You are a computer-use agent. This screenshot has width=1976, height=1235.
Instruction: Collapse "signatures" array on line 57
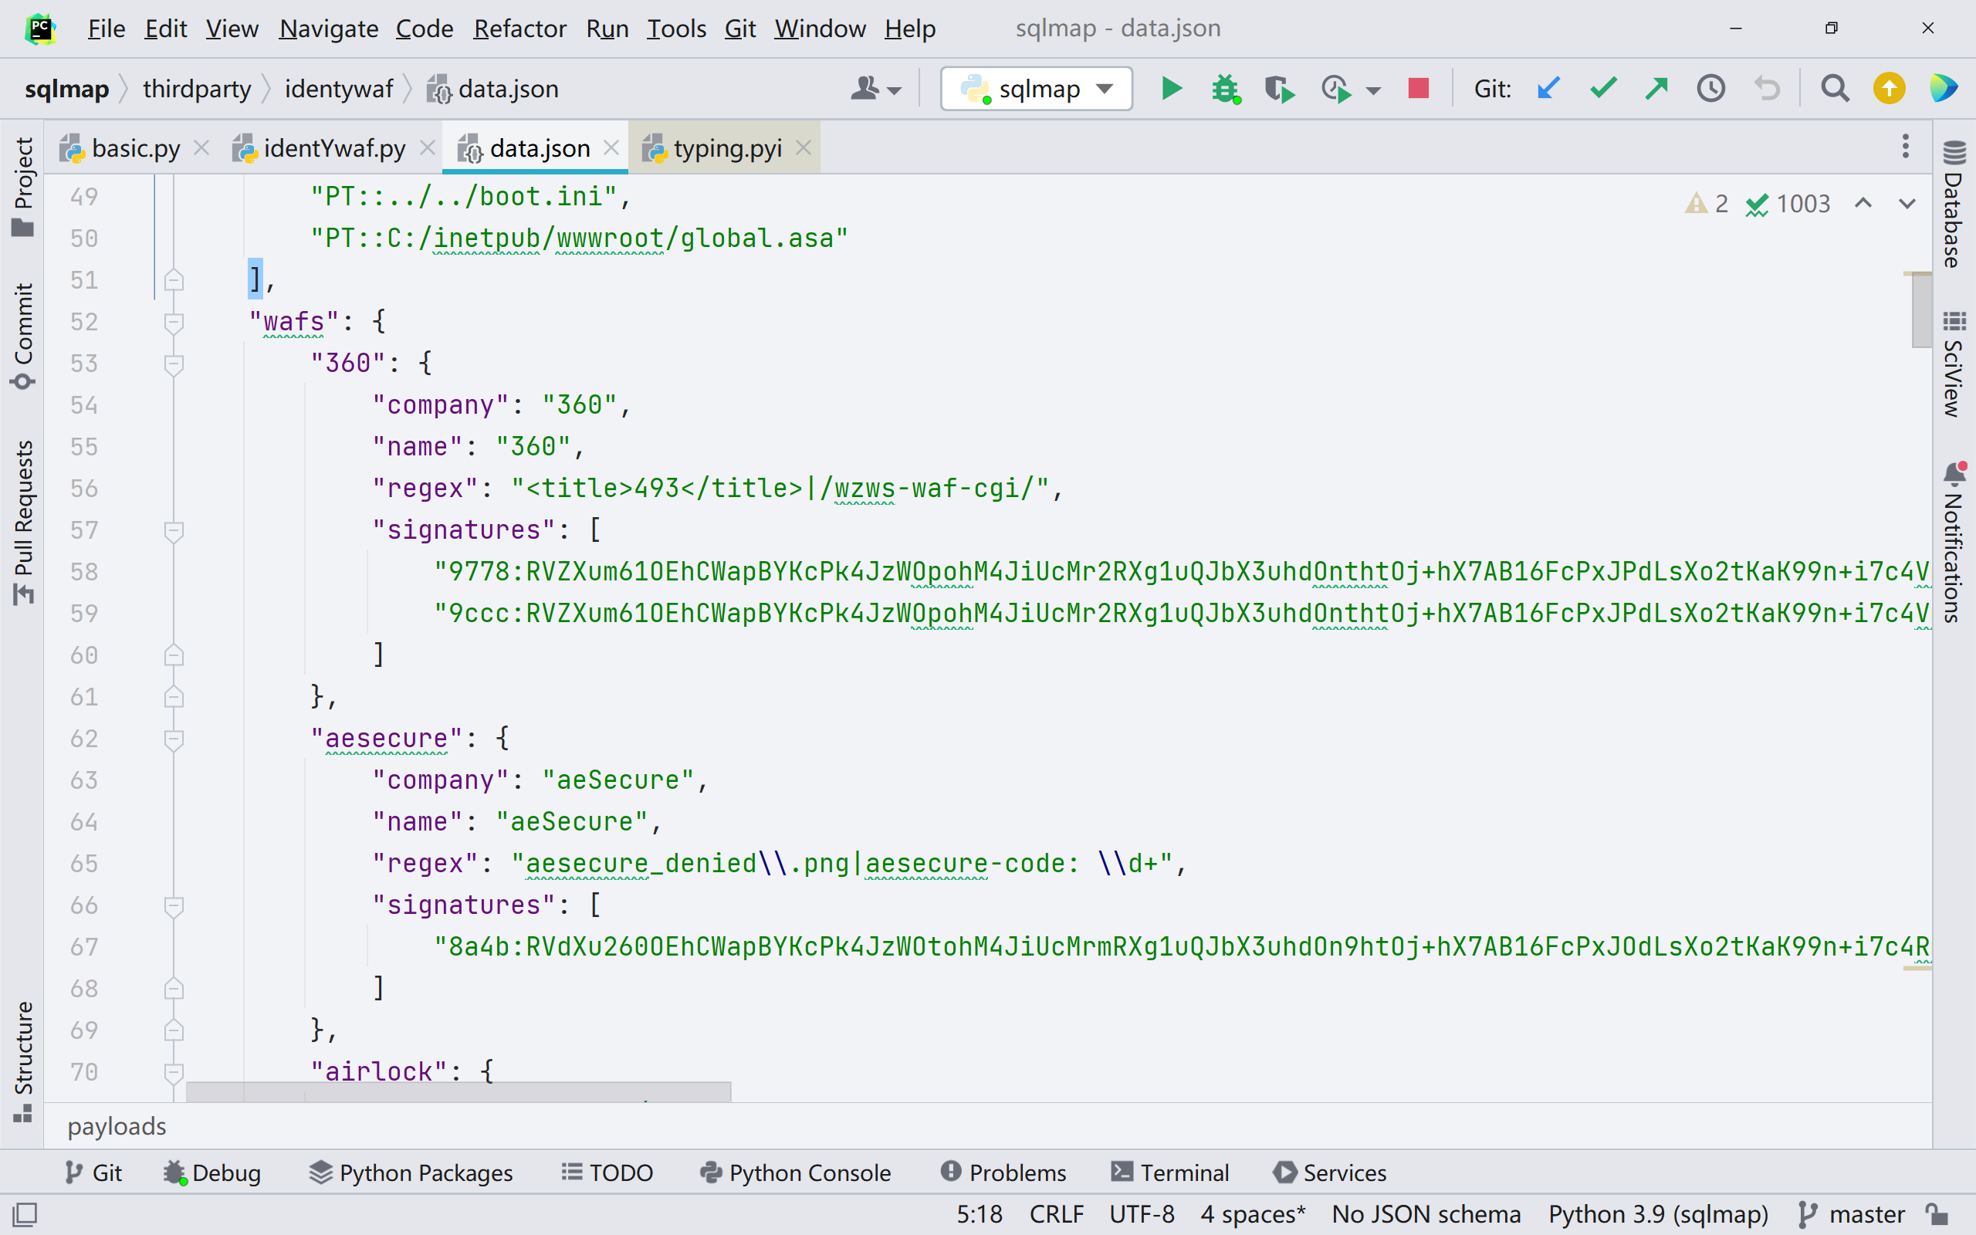point(173,531)
